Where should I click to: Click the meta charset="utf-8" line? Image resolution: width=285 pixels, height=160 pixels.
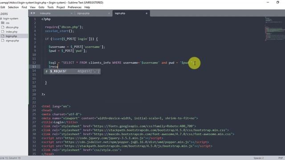[61, 114]
